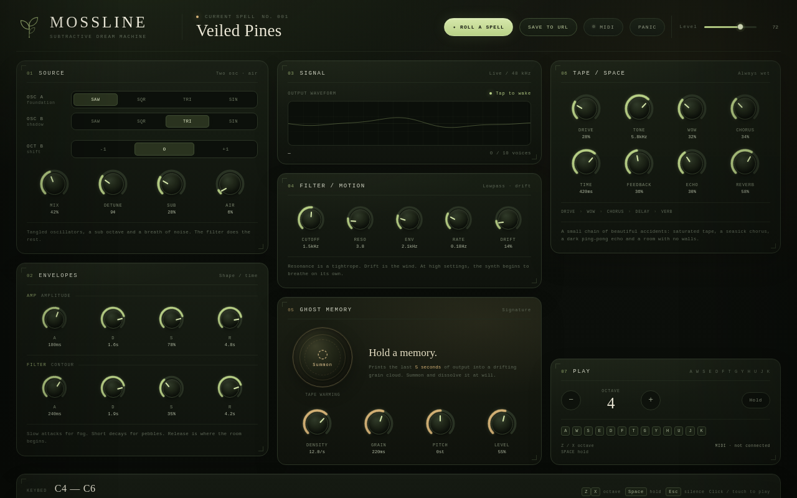
Task: Click the Space key cap in keybed bar
Action: coord(636,492)
